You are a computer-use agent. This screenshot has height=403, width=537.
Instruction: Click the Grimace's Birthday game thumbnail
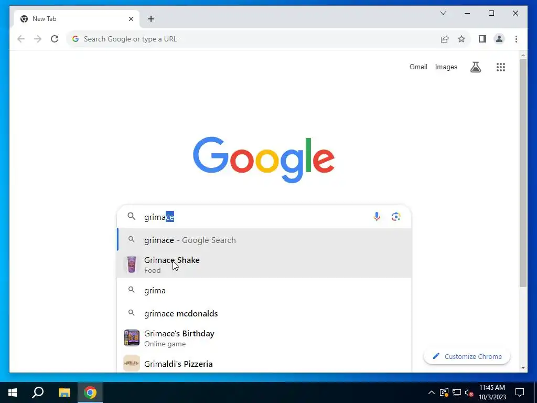point(132,338)
